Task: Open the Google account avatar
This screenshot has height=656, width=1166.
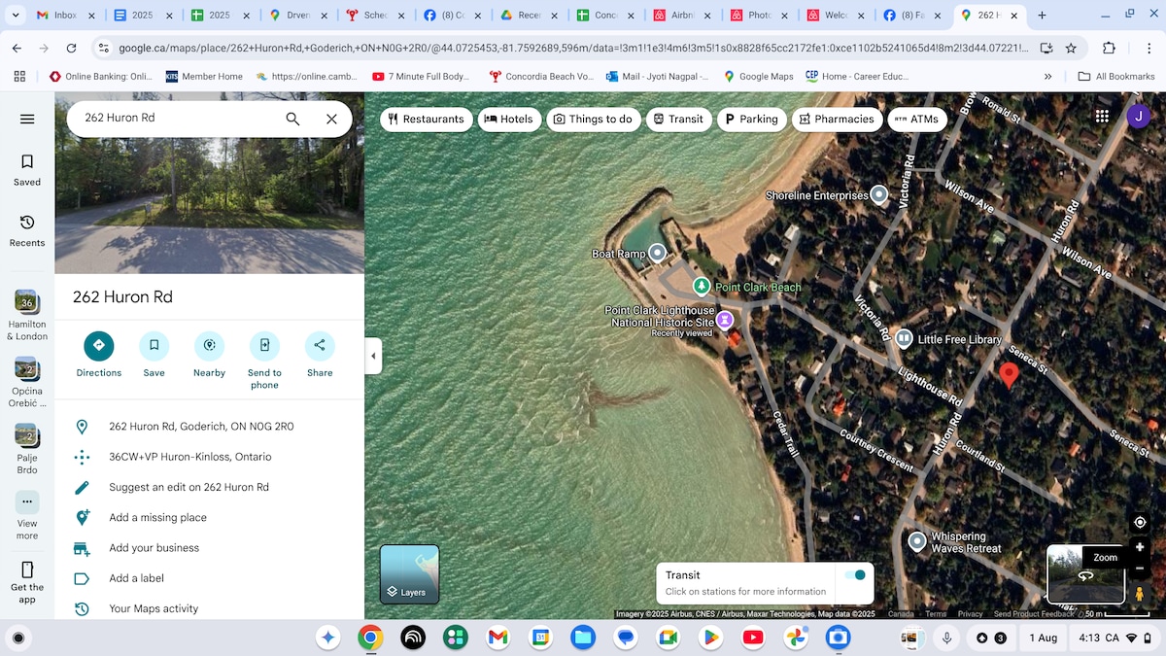Action: [x=1139, y=116]
